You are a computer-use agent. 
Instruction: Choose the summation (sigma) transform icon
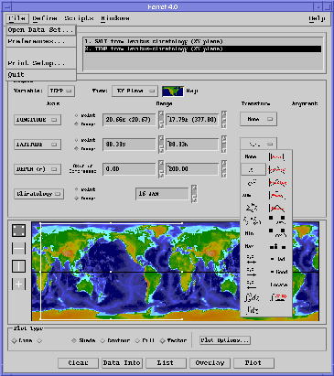click(x=252, y=208)
